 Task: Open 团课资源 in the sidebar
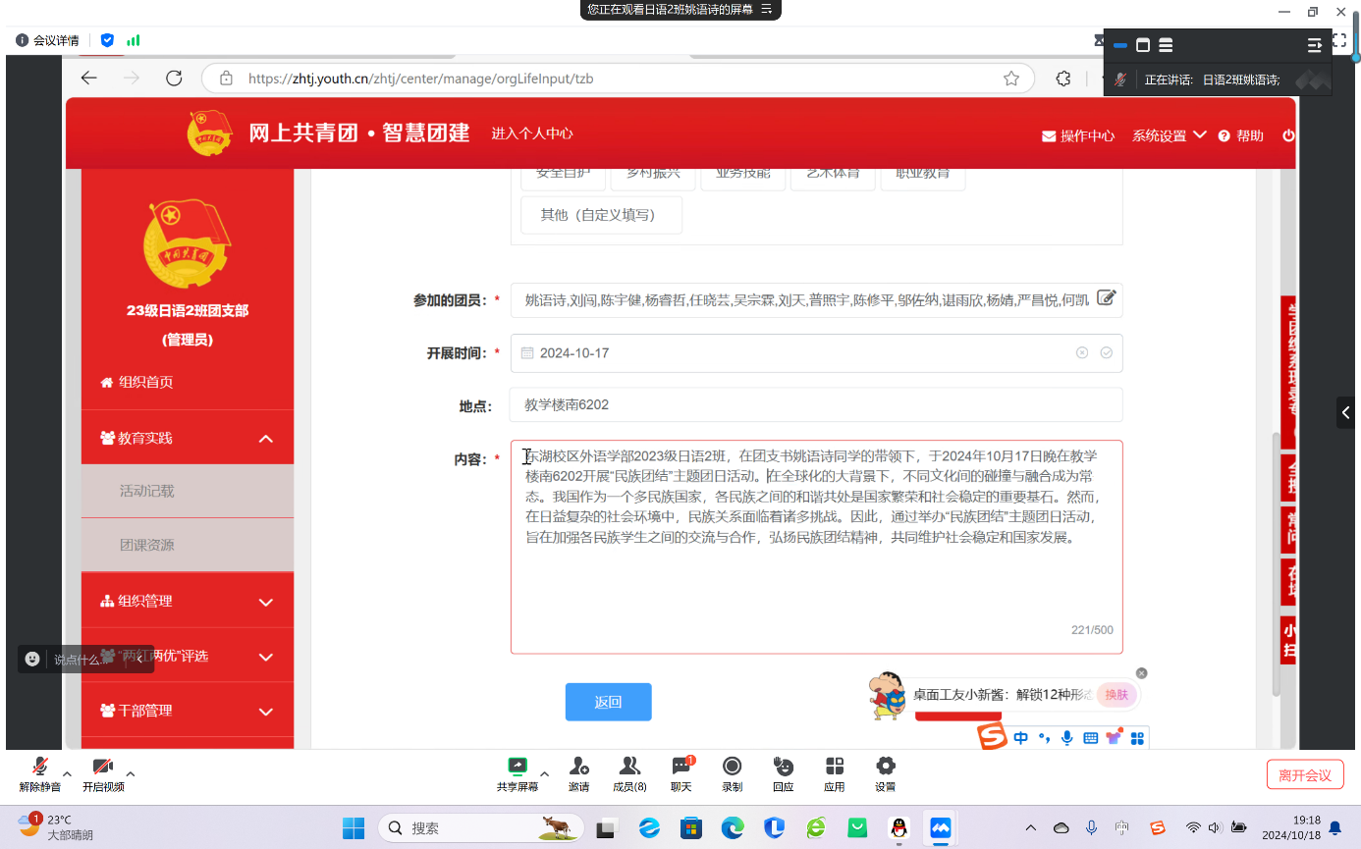[x=147, y=545]
